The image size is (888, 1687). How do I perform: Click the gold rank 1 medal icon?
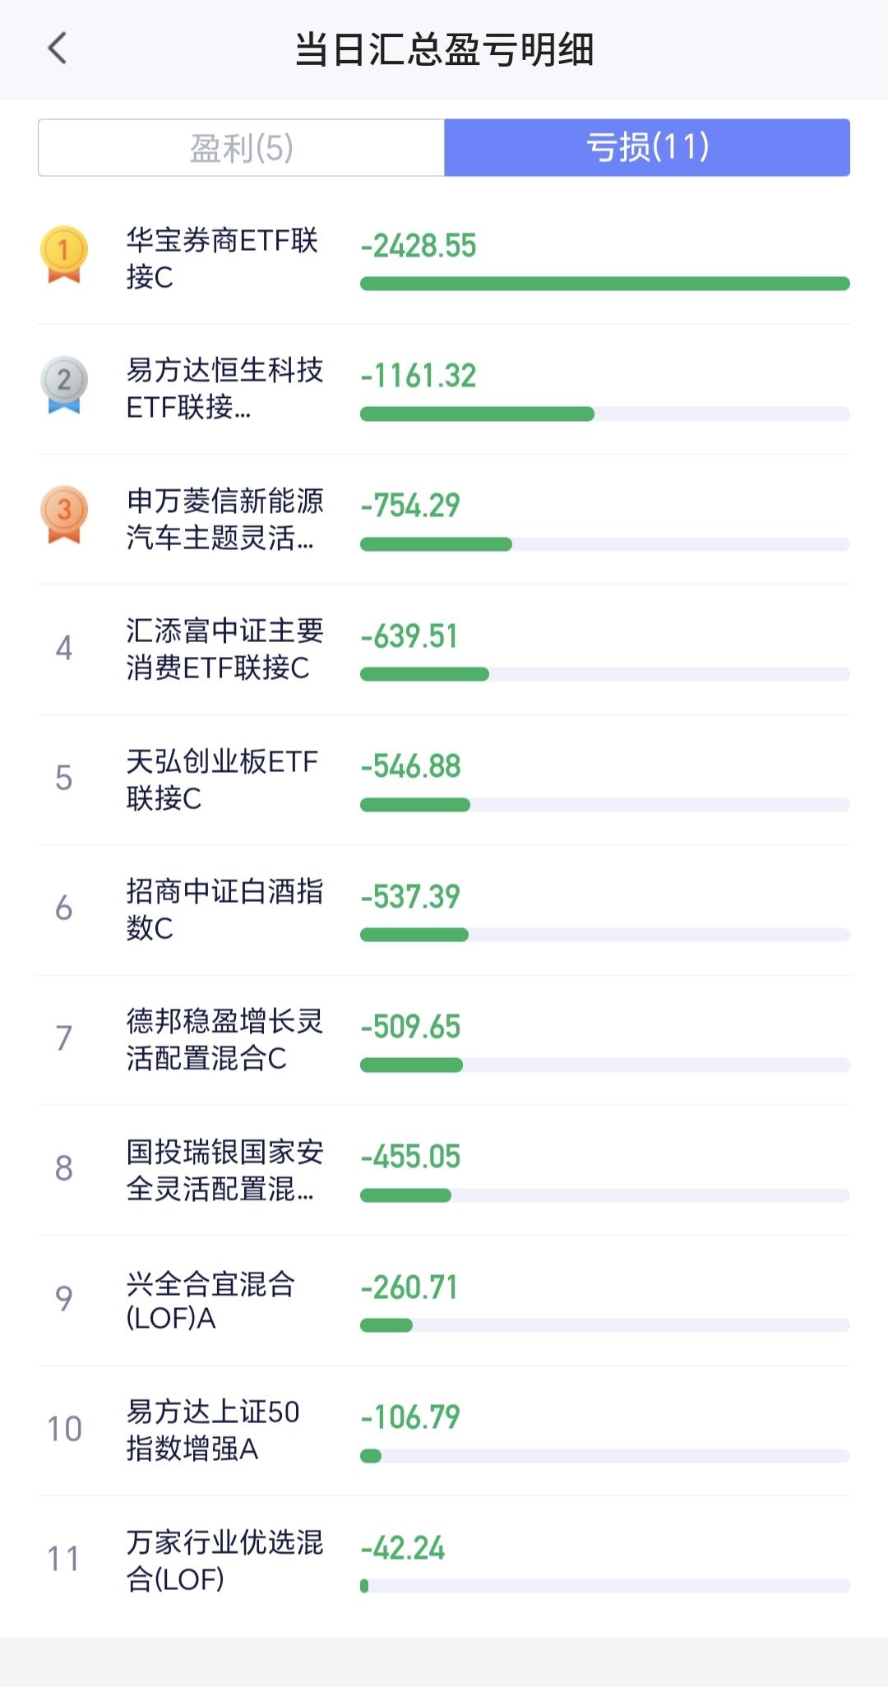[x=64, y=255]
